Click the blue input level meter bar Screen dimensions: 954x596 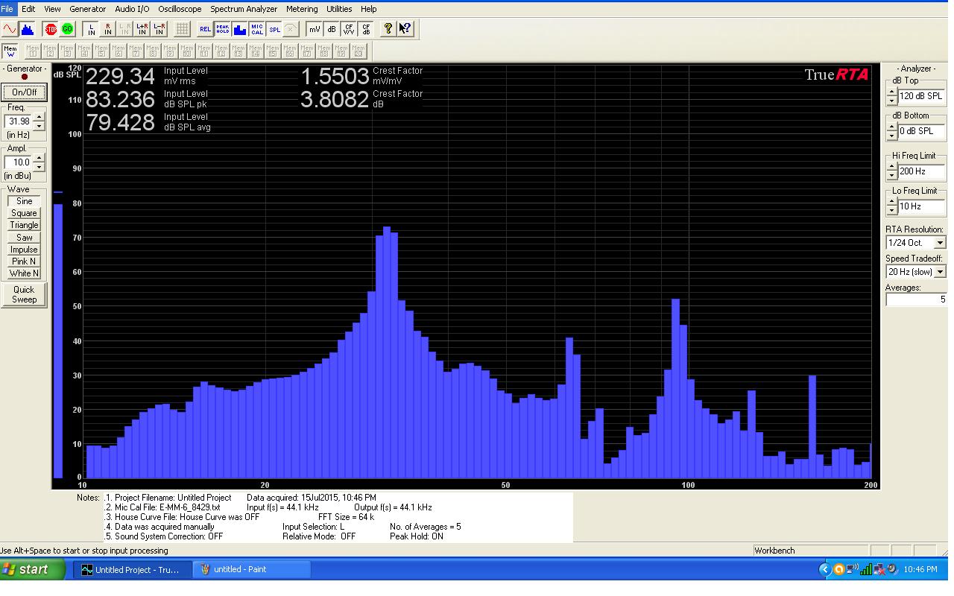(58, 340)
